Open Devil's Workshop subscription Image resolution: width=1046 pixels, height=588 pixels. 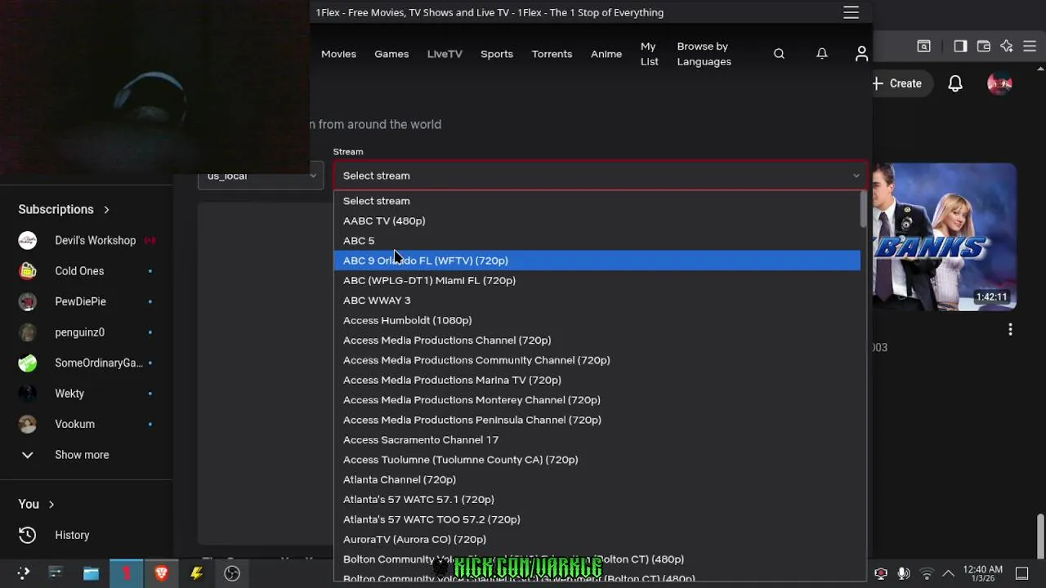pyautogui.click(x=86, y=240)
